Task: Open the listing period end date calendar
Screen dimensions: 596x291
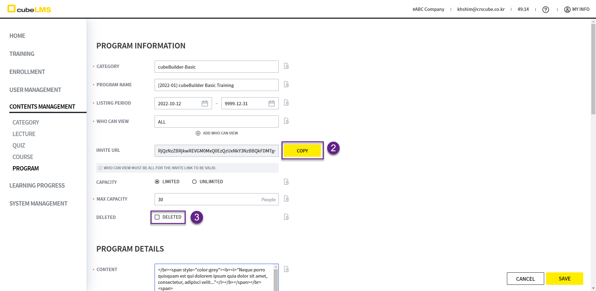Action: pyautogui.click(x=271, y=103)
